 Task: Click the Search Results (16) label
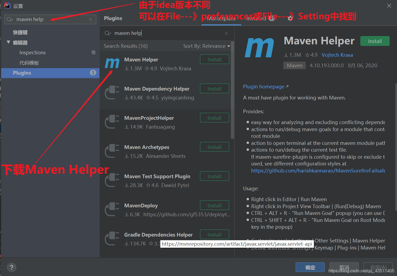(126, 46)
